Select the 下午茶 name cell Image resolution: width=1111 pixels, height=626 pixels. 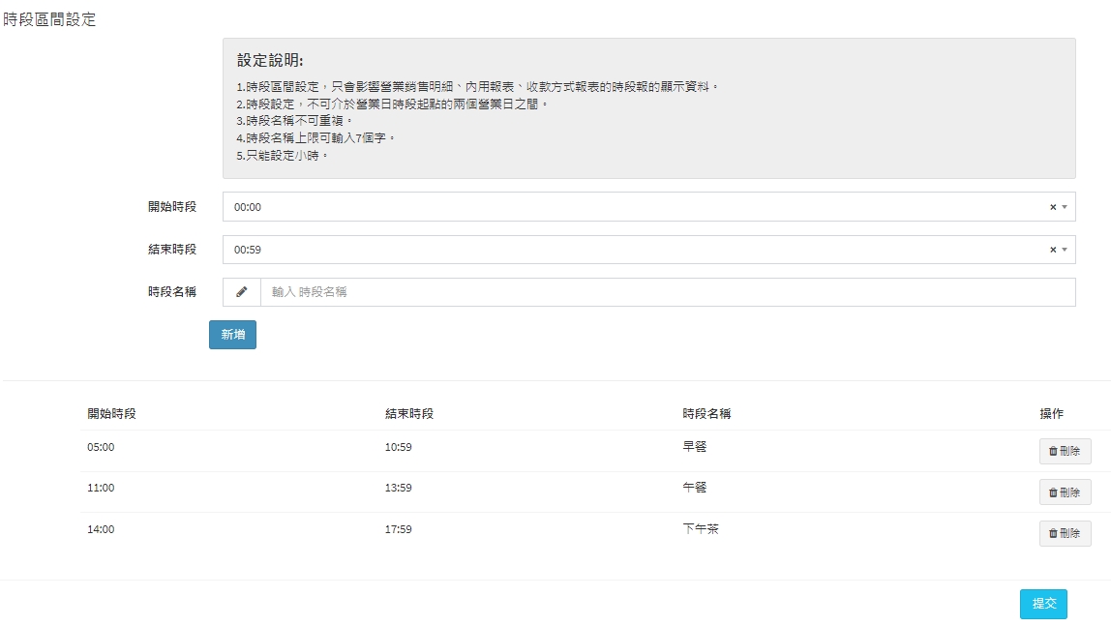tap(701, 529)
